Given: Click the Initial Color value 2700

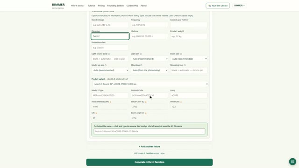Looking at the screenshot, I should [x=149, y=107].
